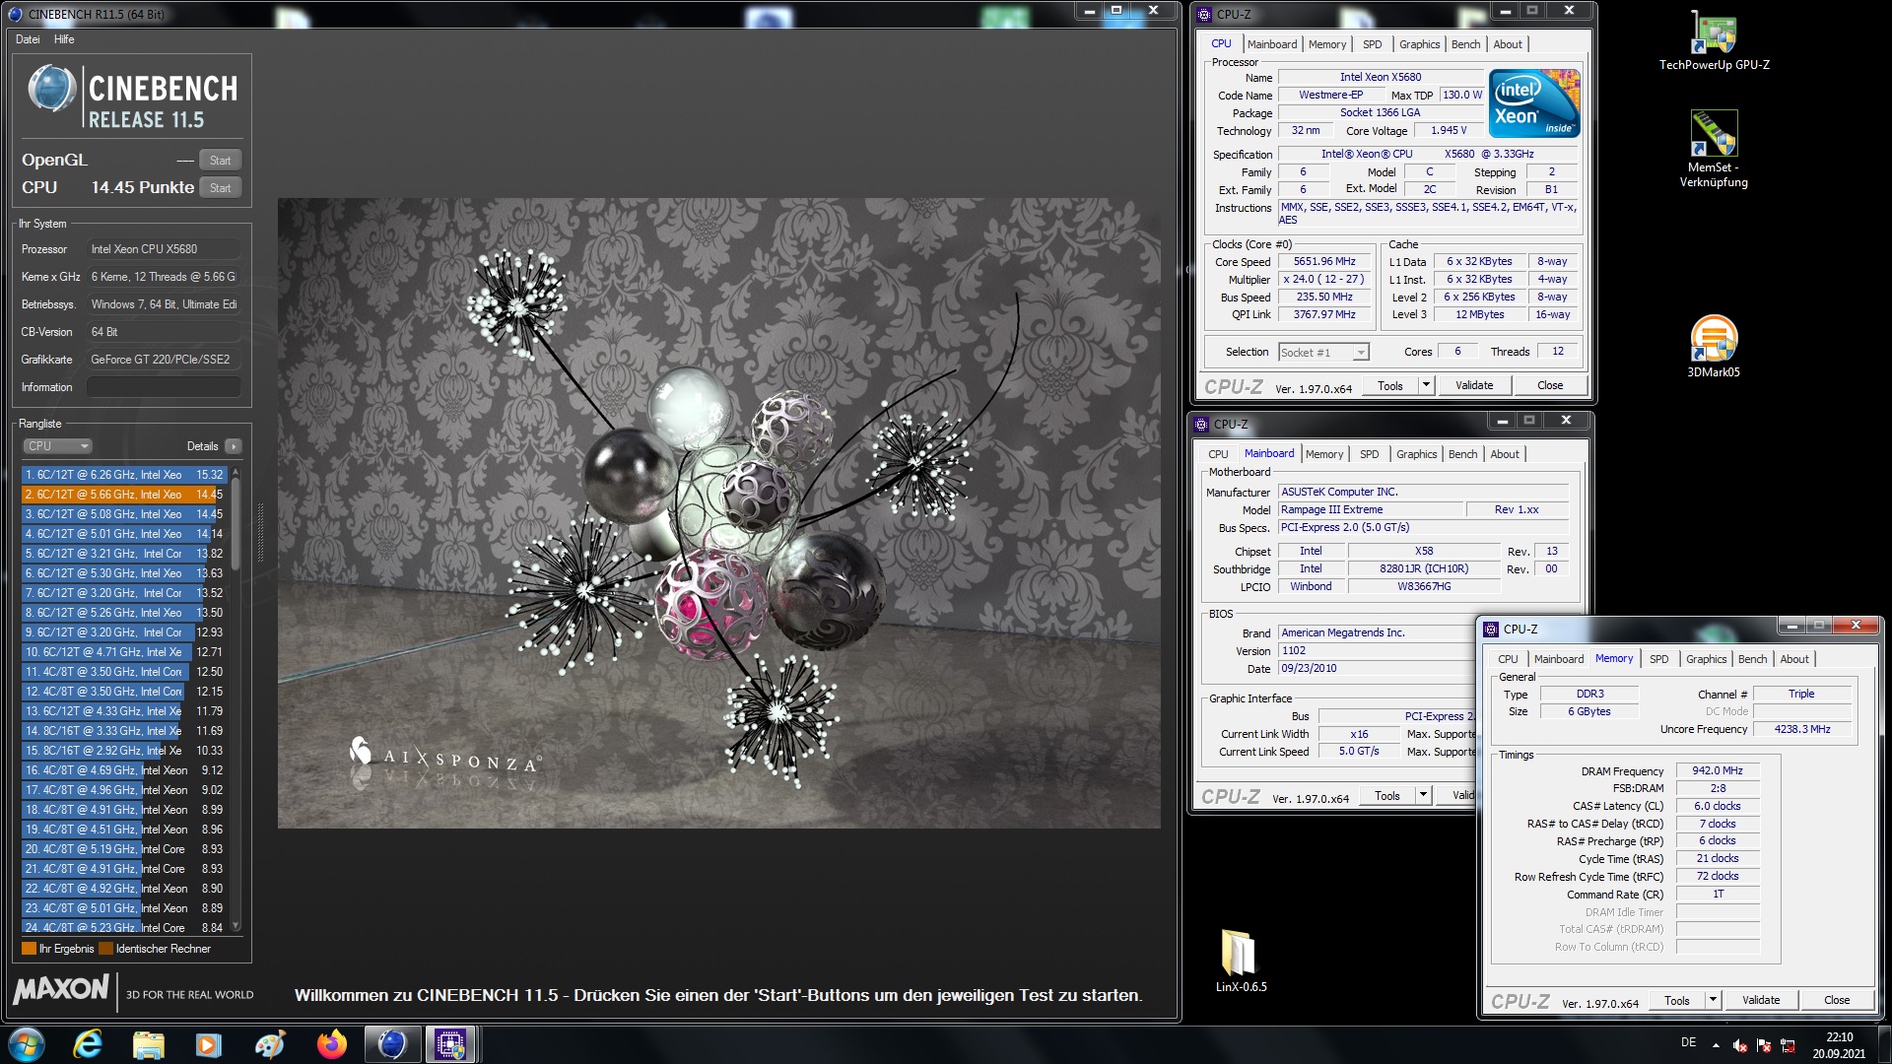Open Internet Explorer from taskbar
Image resolution: width=1892 pixels, height=1064 pixels.
tap(89, 1044)
